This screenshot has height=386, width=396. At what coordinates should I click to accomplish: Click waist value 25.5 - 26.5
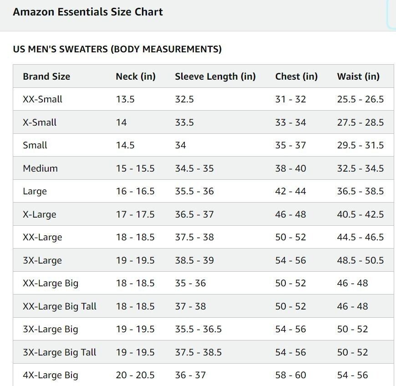(360, 99)
